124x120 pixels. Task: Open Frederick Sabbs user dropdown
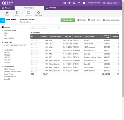click(x=111, y=3)
